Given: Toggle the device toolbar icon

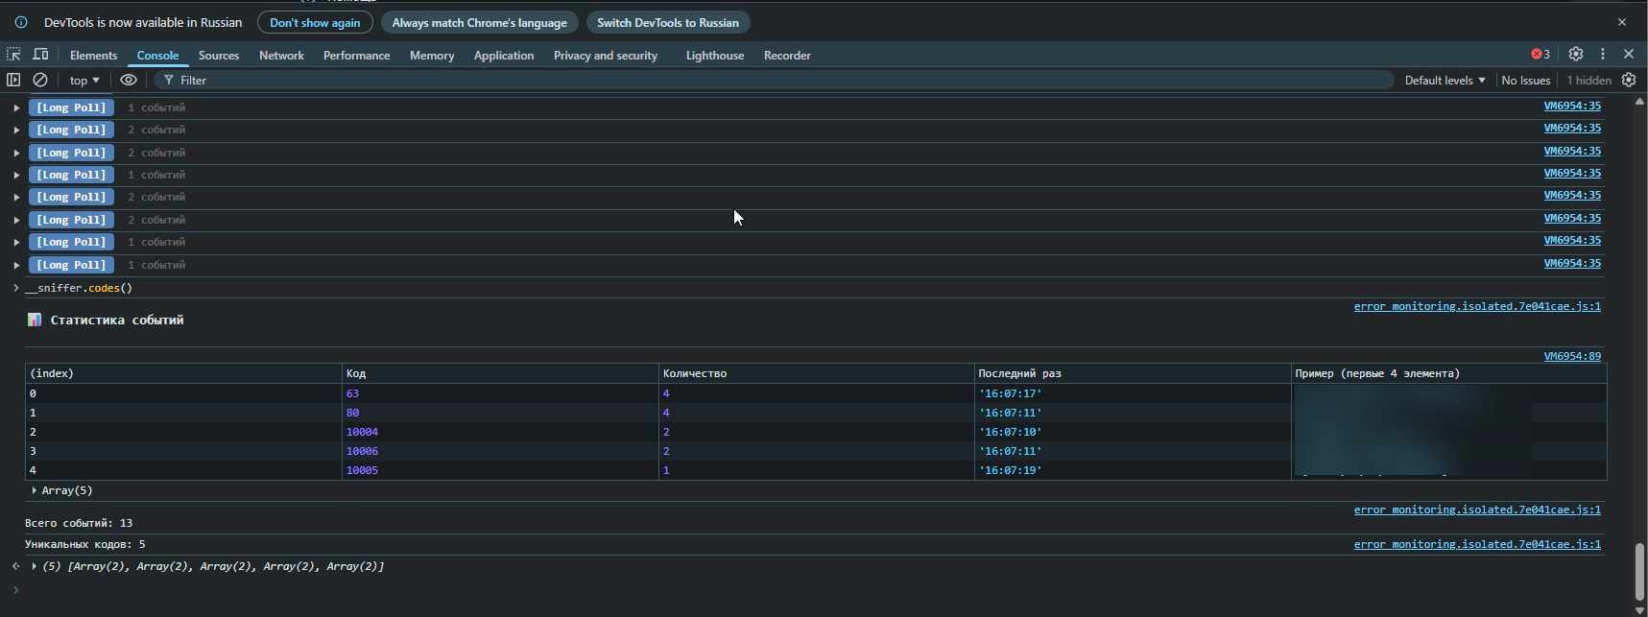Looking at the screenshot, I should click(x=40, y=55).
